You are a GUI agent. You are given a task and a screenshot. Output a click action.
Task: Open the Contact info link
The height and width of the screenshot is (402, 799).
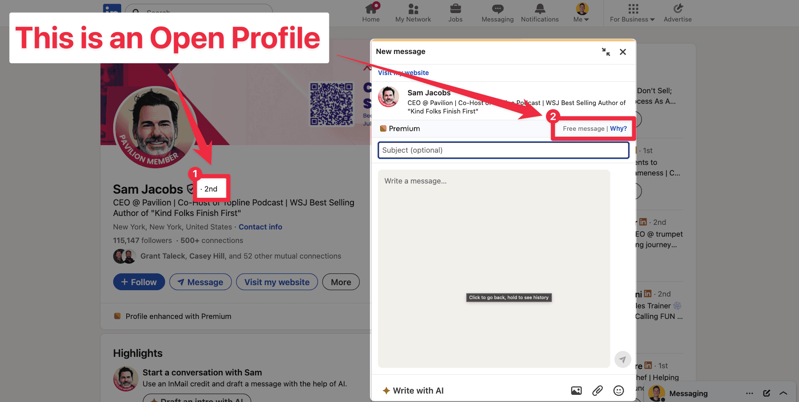click(x=260, y=227)
